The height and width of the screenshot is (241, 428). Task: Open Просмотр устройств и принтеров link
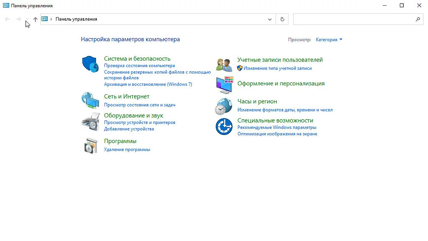coord(139,122)
